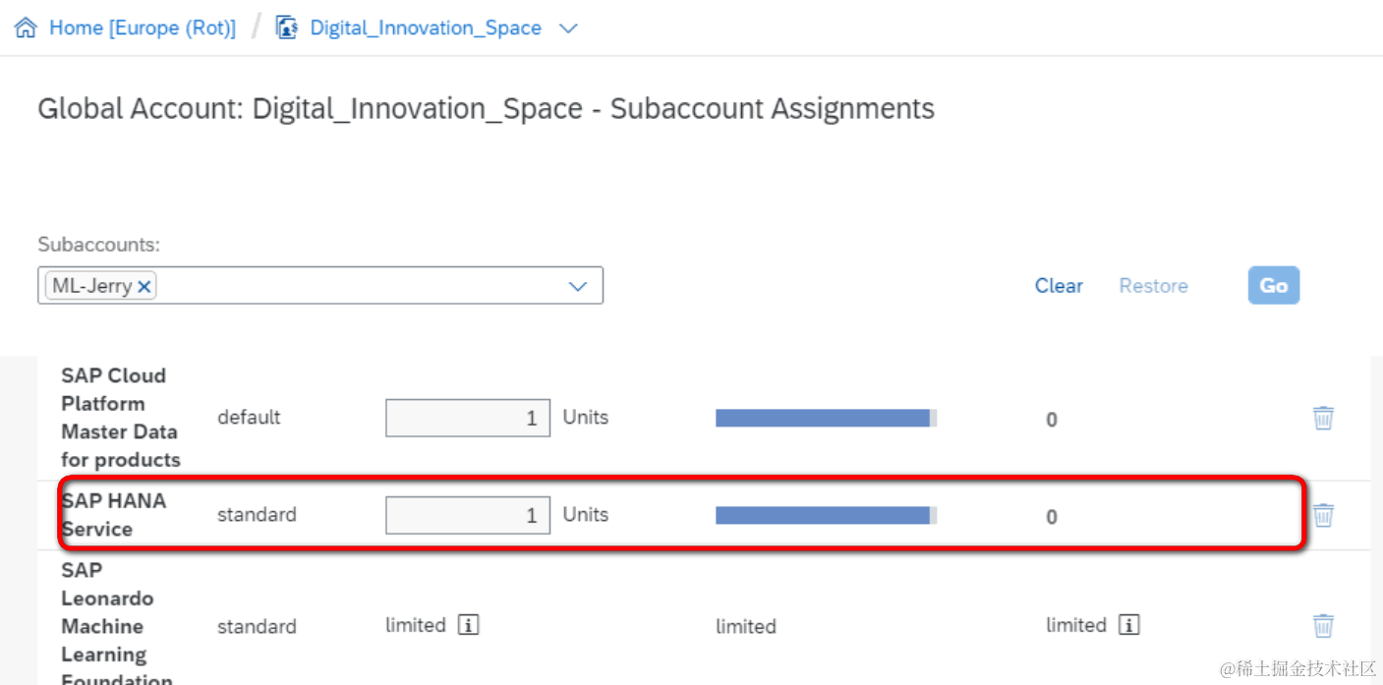Click the Master Data for products usage bar

pos(826,418)
